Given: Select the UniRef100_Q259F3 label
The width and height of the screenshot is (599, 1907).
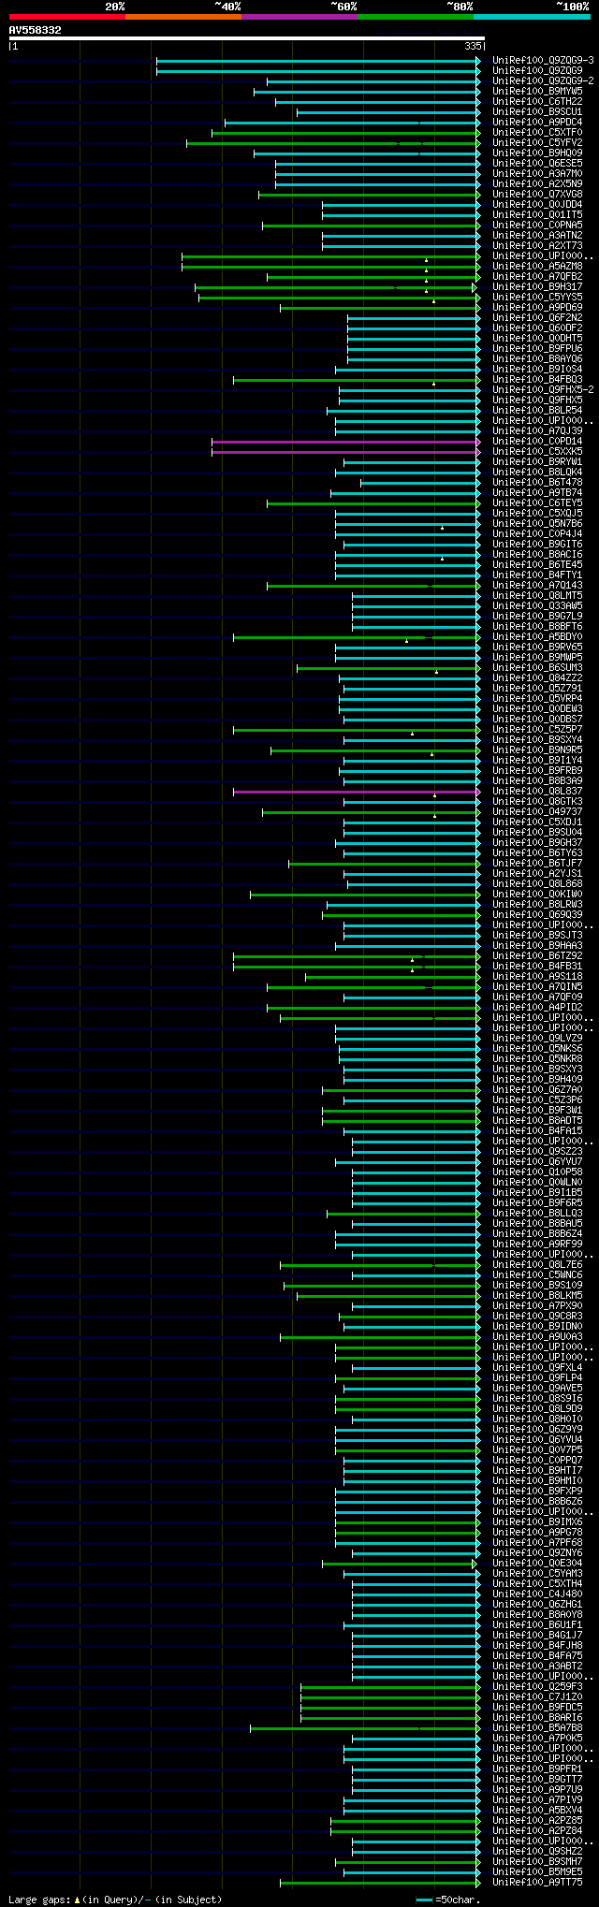Looking at the screenshot, I should 538,1686.
